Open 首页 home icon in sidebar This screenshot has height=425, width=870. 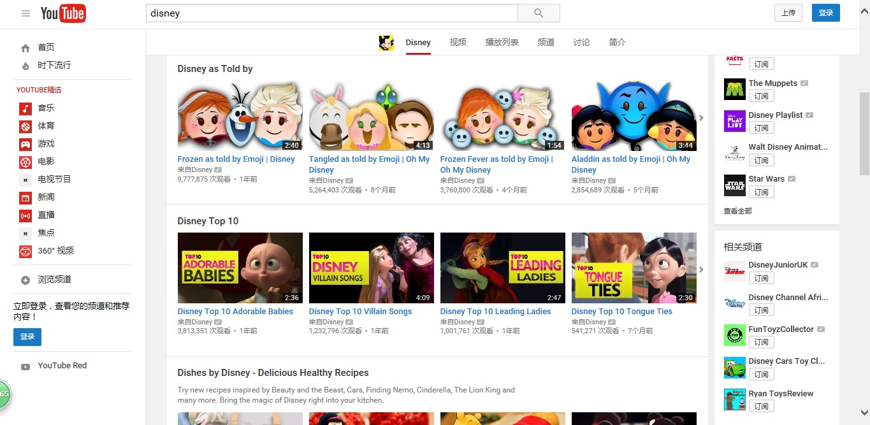click(25, 48)
